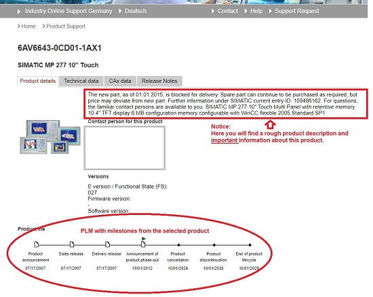The width and height of the screenshot is (373, 297).
Task: Click the arrow icon before Help
Action: (246, 11)
